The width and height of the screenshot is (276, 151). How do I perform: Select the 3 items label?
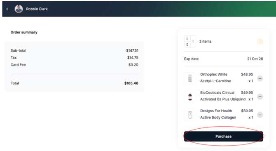(x=205, y=42)
